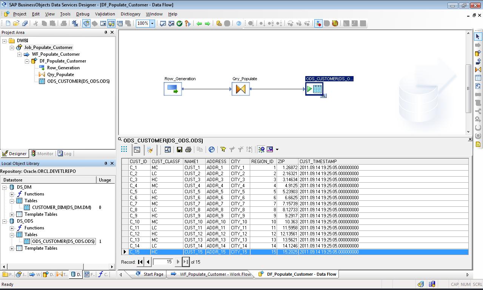Select the pointer tool in palette
The width and height of the screenshot is (483, 290).
pyautogui.click(x=478, y=37)
